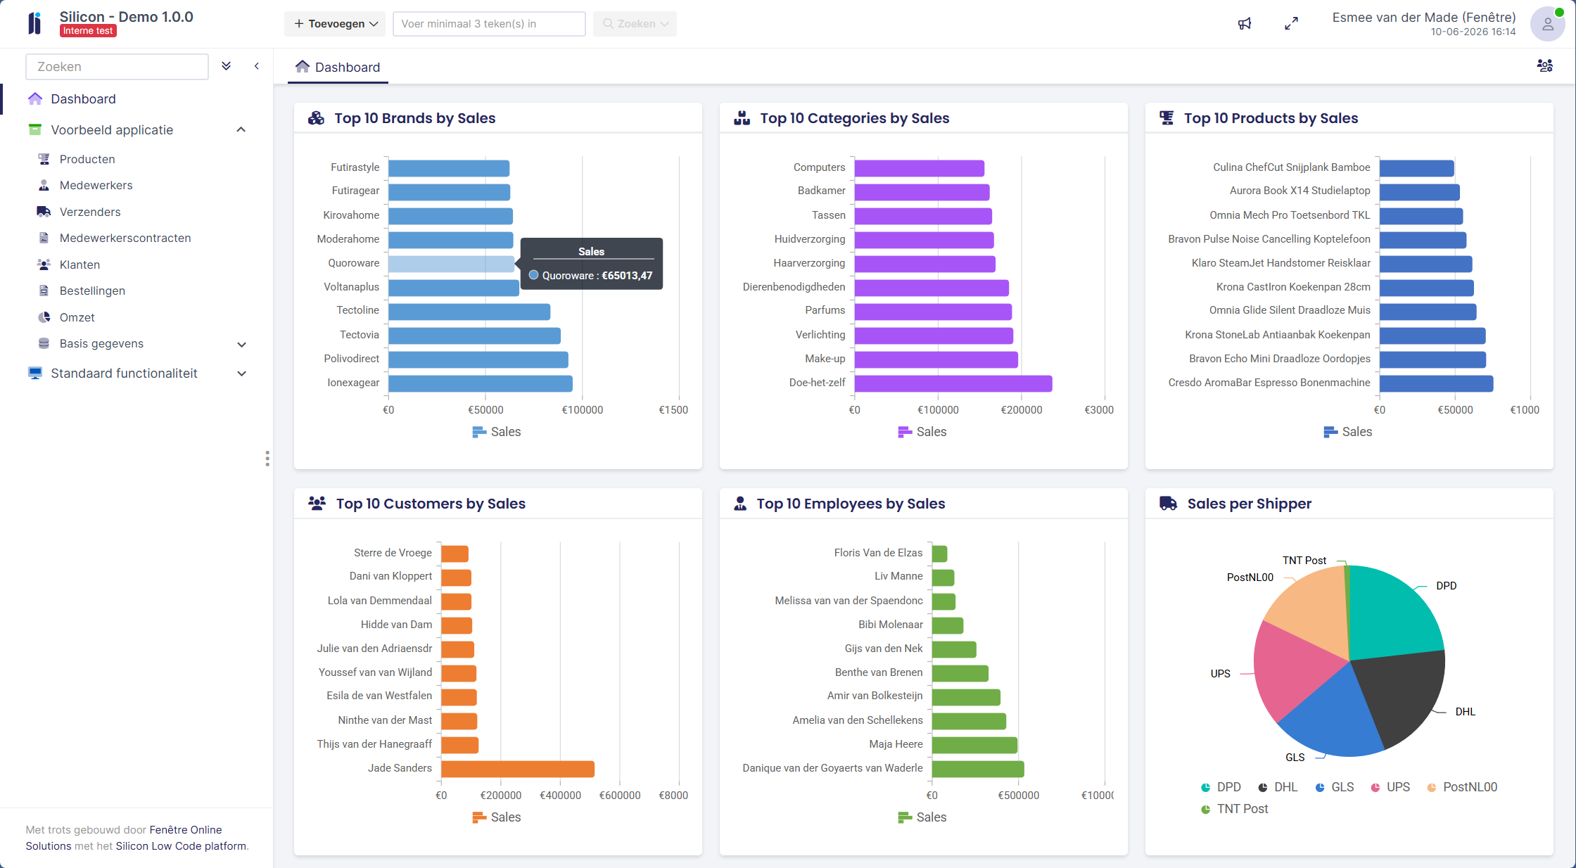Expand the Basis gegevens submenu
This screenshot has height=868, width=1576.
pyautogui.click(x=241, y=344)
